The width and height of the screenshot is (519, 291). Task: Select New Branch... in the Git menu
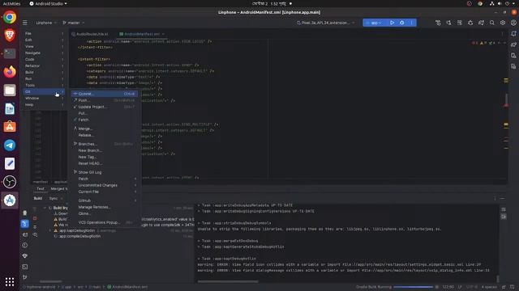pos(105,150)
